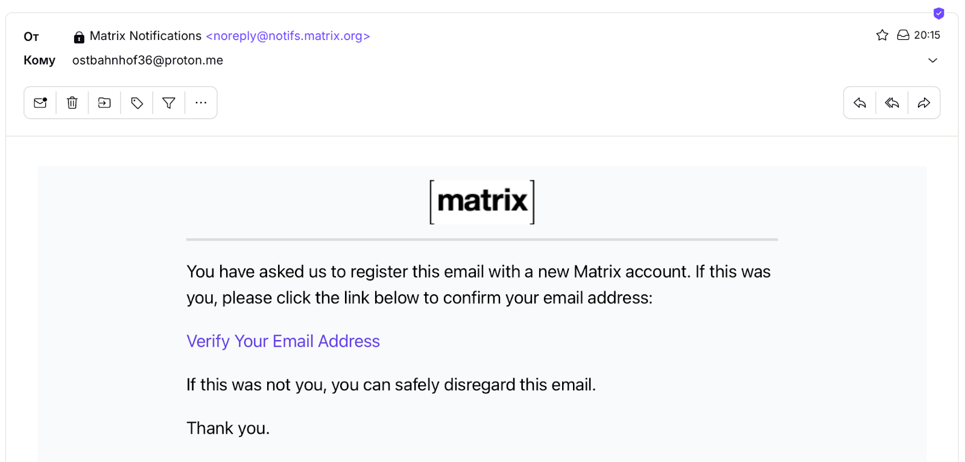Click the recipient ostbahnhof36@proton.me
This screenshot has height=462, width=965.
(148, 60)
